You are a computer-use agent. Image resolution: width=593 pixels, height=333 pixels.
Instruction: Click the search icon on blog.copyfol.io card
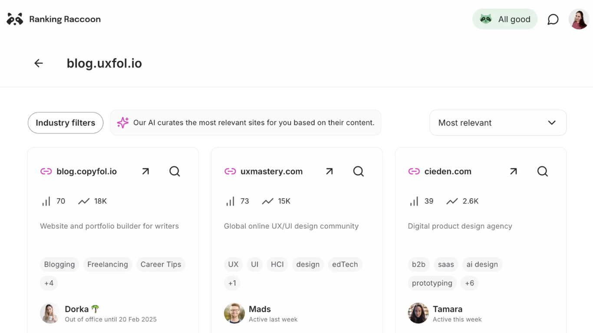coord(175,171)
